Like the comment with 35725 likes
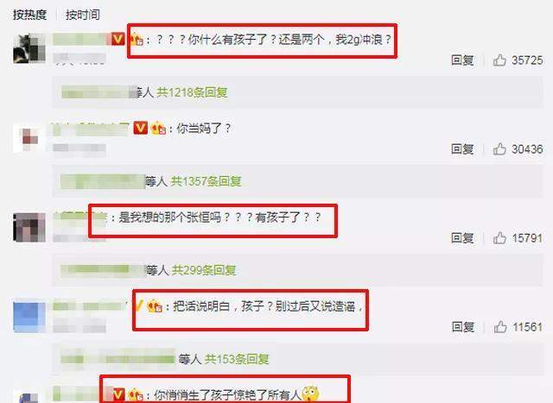Viewport: 553px width, 403px height. click(x=499, y=60)
